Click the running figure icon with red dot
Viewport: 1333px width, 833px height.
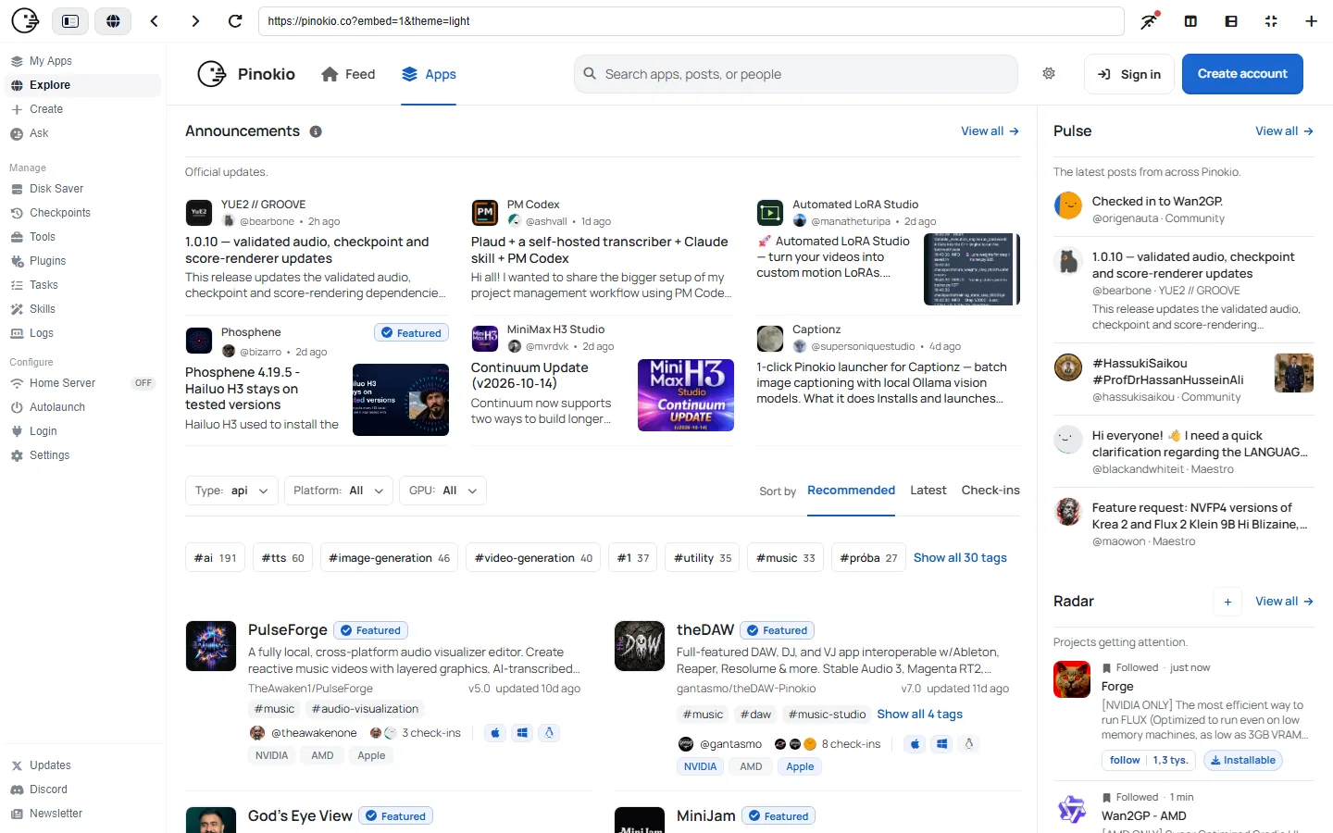(x=1150, y=20)
